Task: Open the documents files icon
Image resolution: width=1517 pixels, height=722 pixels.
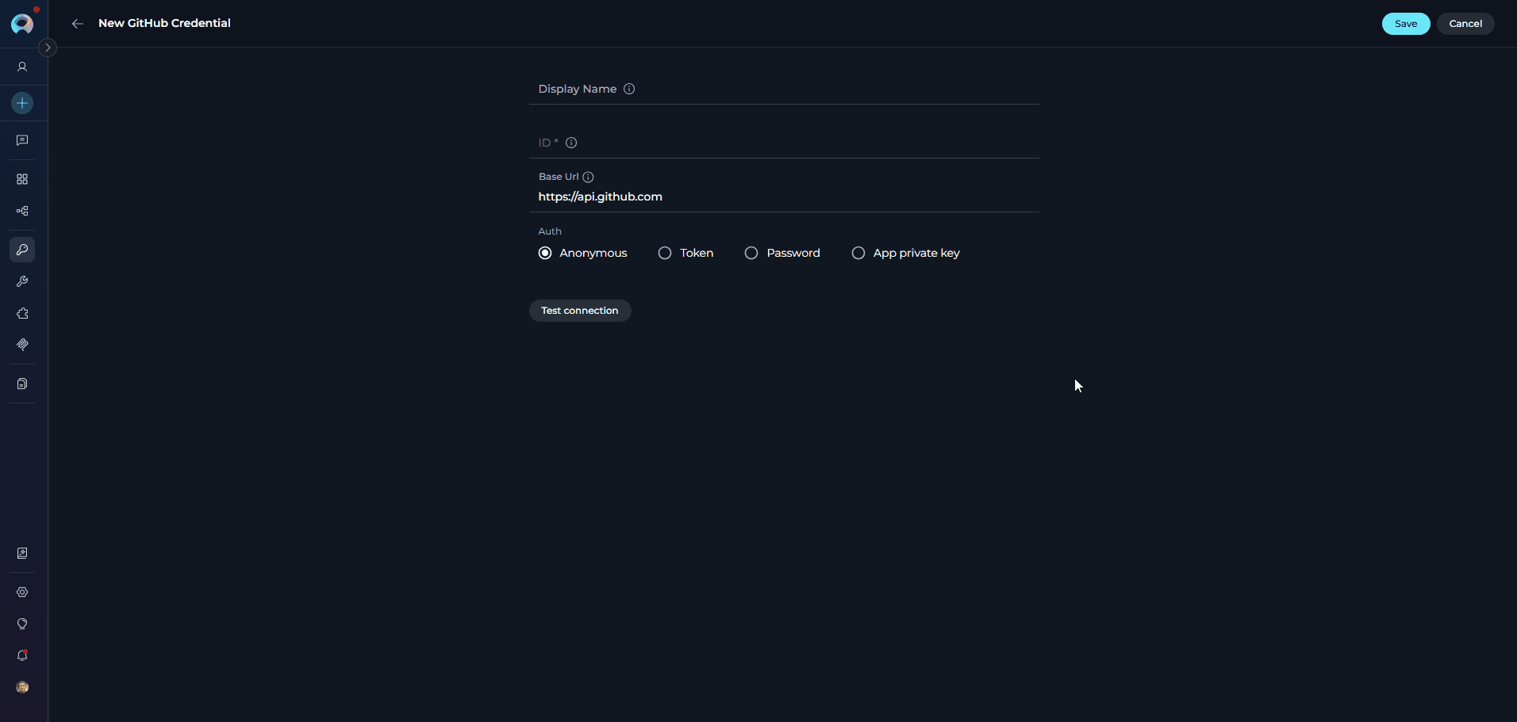Action: point(22,384)
